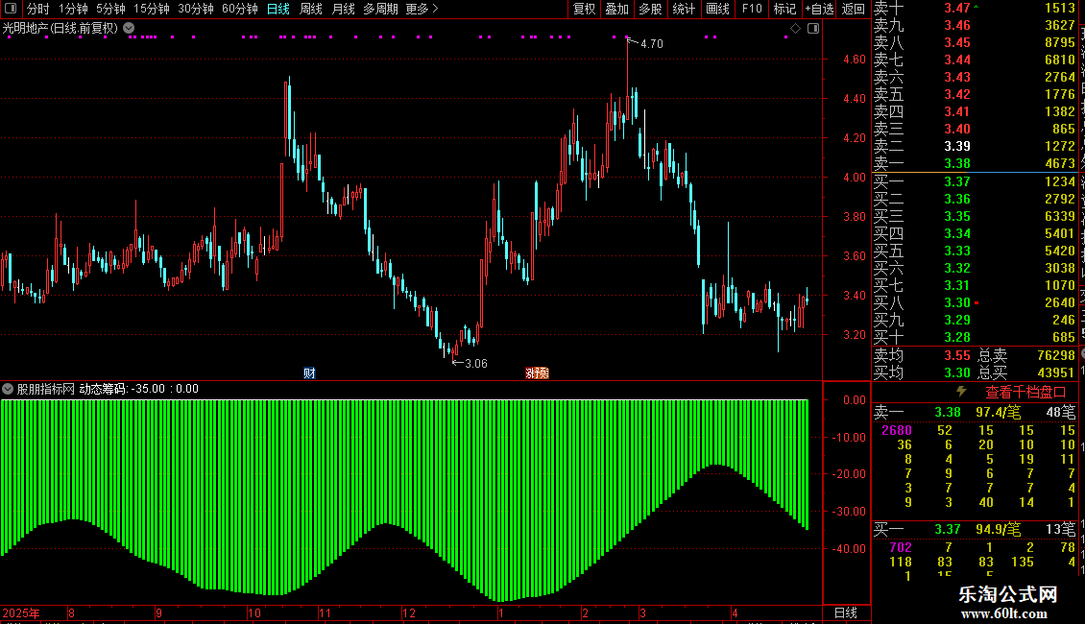Click the 返回 back button
The width and height of the screenshot is (1085, 624).
click(x=854, y=9)
